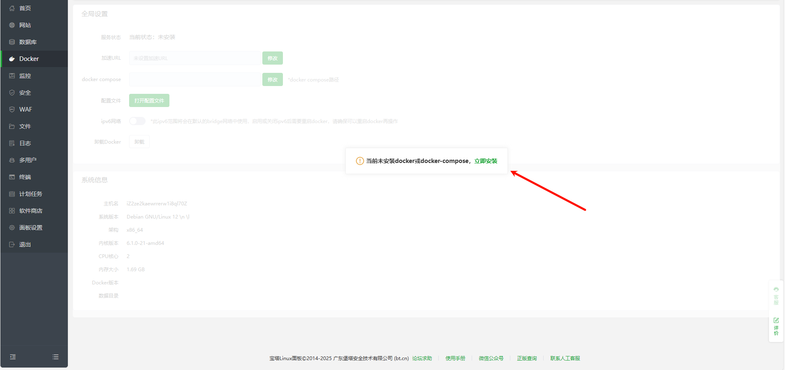Open the WAF menu item
The height and width of the screenshot is (370, 785).
[x=25, y=109]
